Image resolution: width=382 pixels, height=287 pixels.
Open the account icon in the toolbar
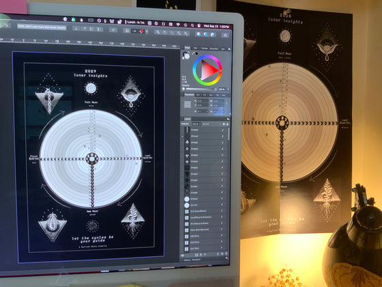coord(225,35)
